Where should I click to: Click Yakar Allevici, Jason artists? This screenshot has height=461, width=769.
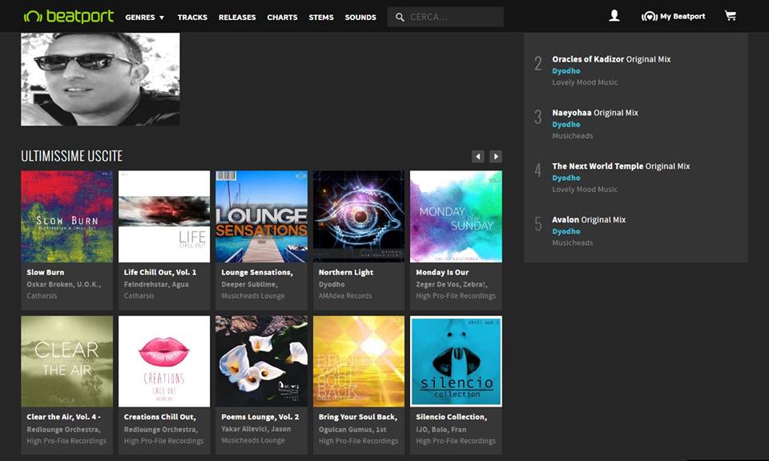pos(256,429)
